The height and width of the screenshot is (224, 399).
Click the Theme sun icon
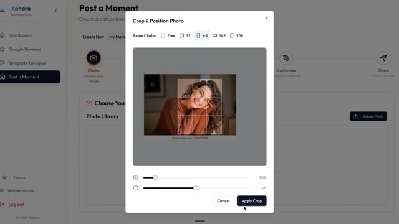[x=4, y=177]
